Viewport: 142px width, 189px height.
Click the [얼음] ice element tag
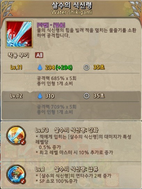coord(59,25)
